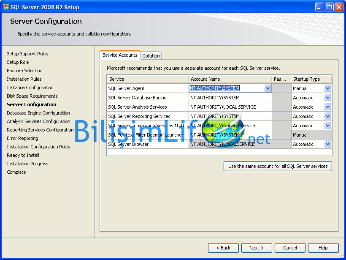Viewport: 346px width, 260px height.
Task: Open Startup Type dropdown for Reporting Services
Action: click(x=327, y=116)
